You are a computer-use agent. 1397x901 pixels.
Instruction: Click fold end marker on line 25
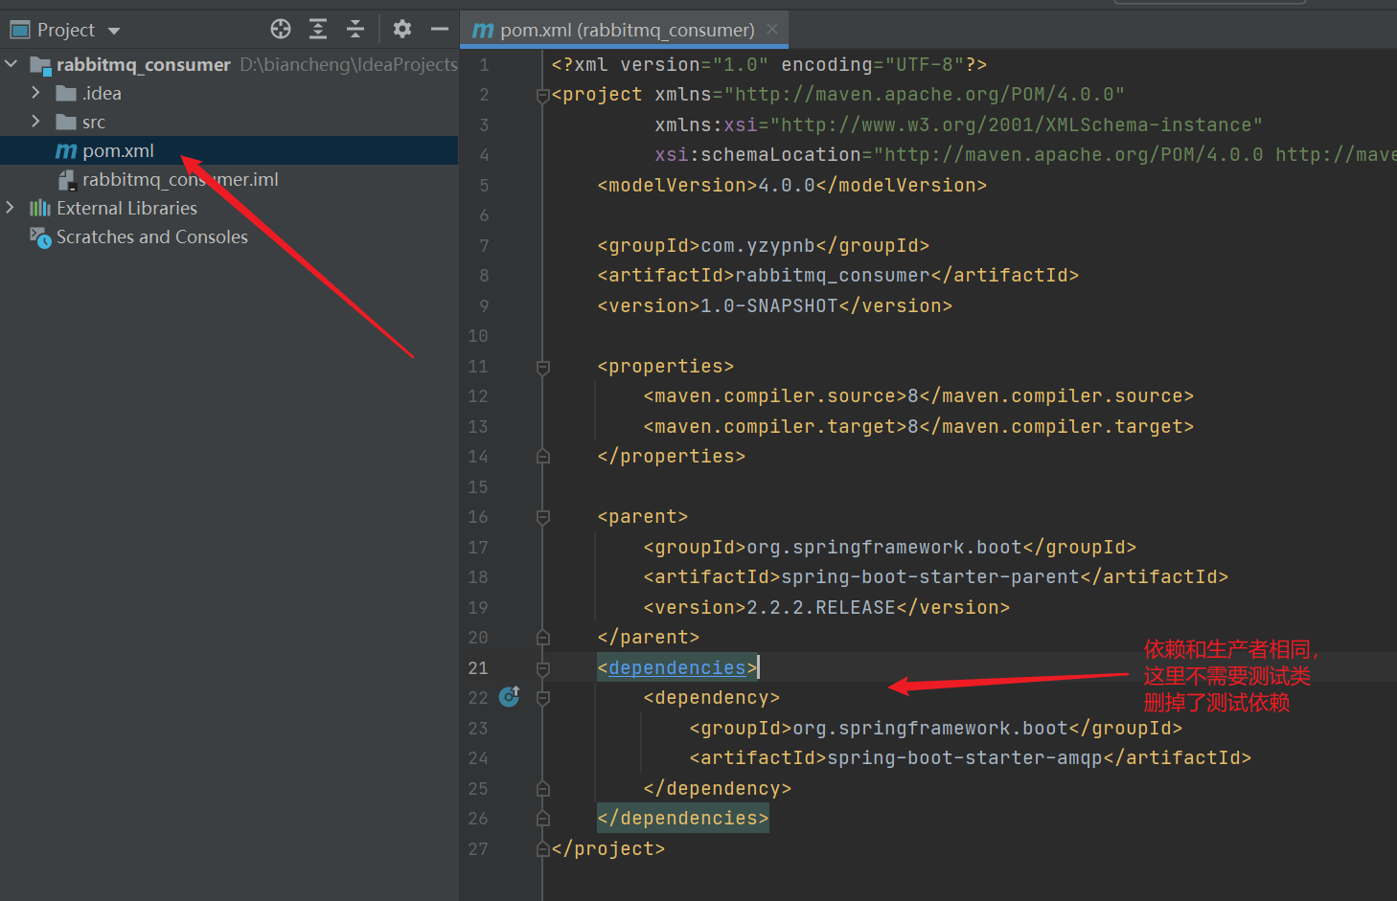coord(543,789)
